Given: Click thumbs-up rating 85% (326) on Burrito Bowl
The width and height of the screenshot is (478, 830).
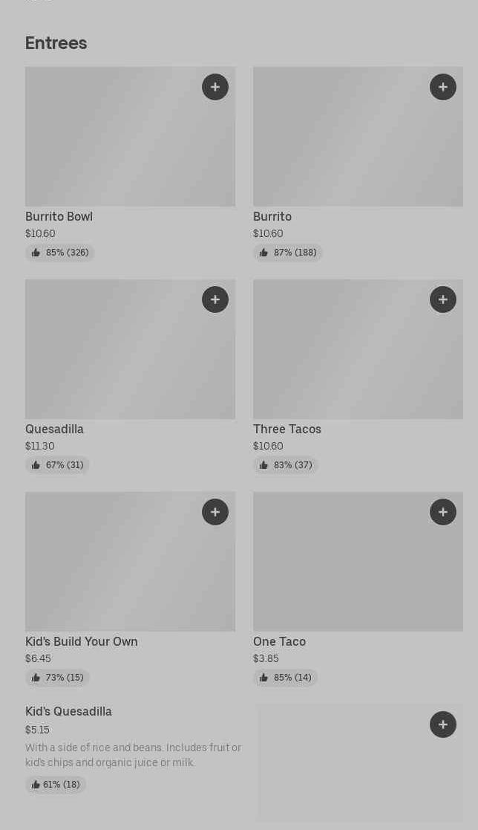Looking at the screenshot, I should click(x=60, y=253).
